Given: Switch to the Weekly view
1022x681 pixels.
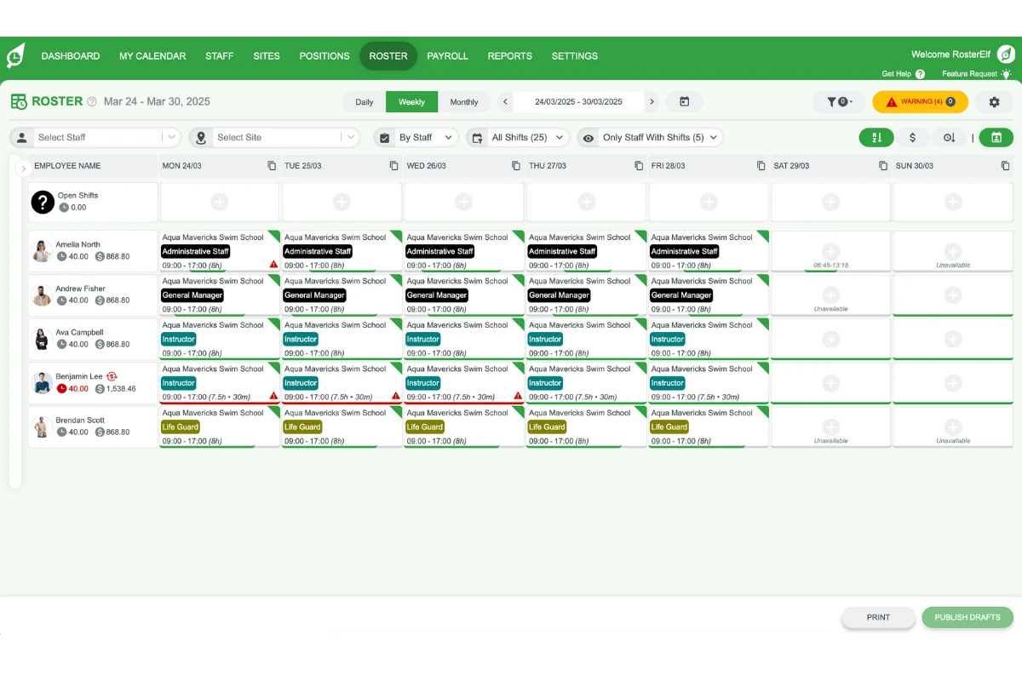Looking at the screenshot, I should tap(411, 102).
